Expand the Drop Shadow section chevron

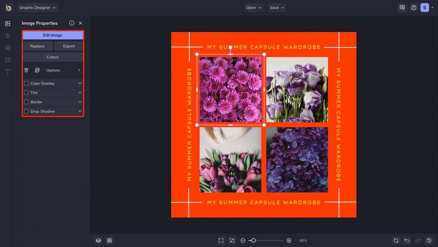point(80,111)
